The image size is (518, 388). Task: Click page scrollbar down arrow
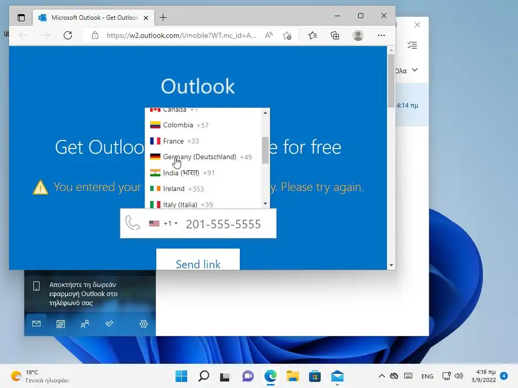click(391, 265)
